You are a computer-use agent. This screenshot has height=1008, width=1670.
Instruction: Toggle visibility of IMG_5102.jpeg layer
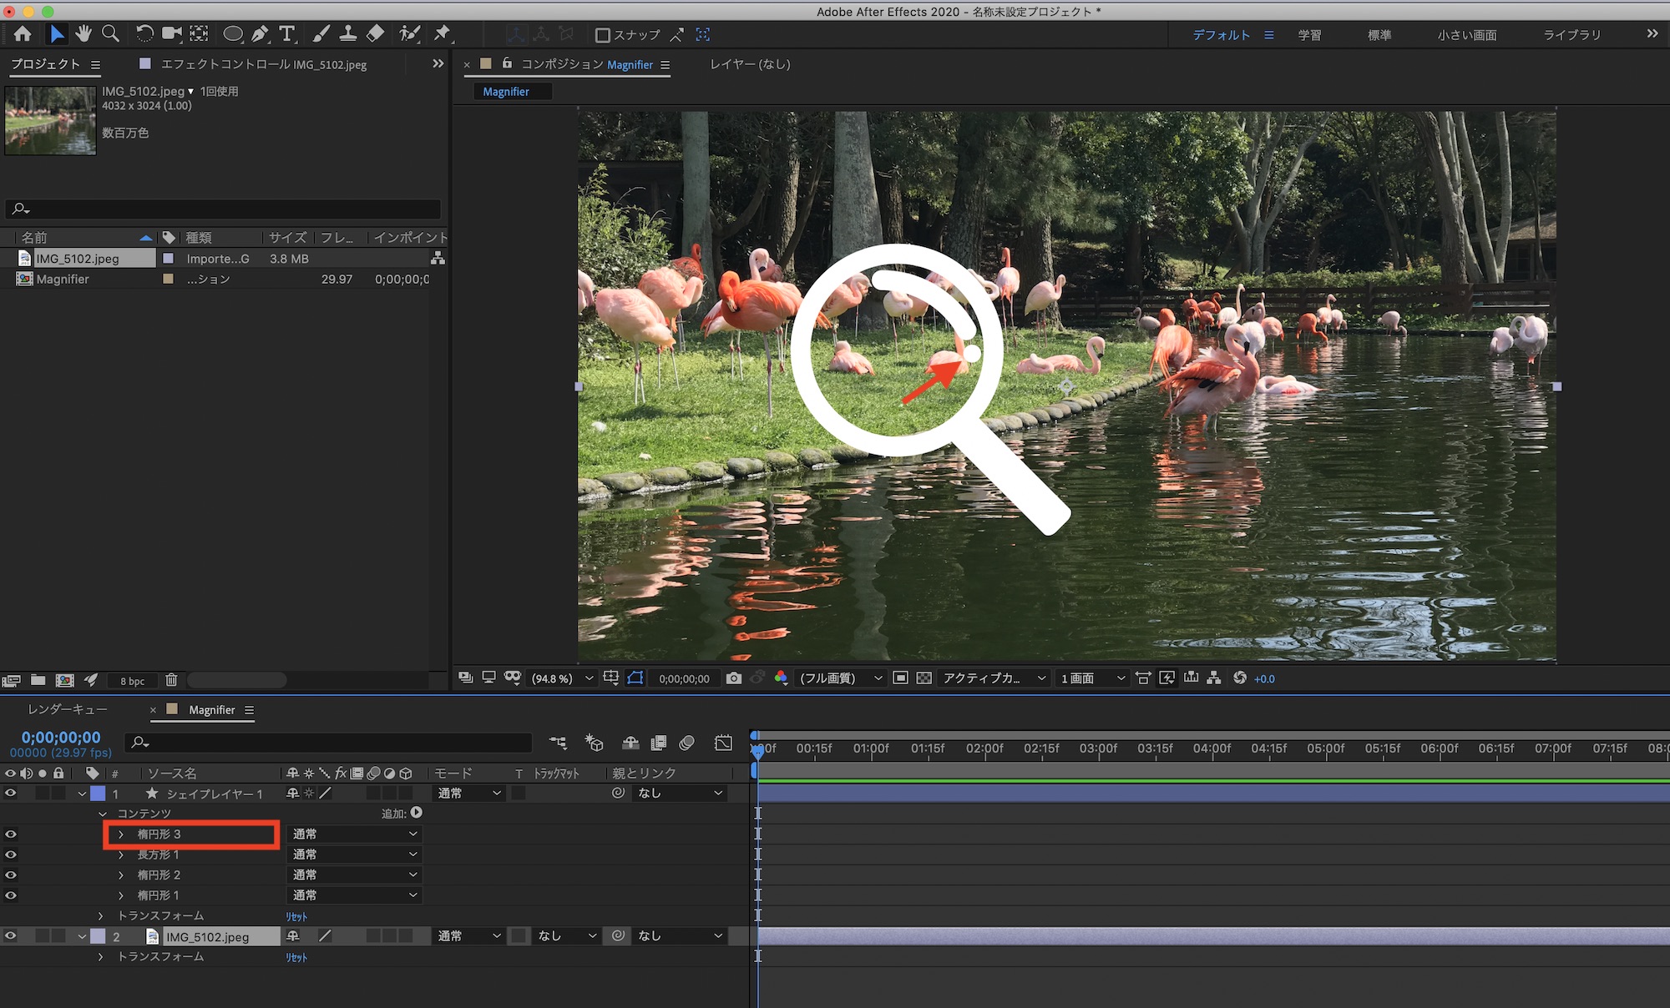point(11,936)
